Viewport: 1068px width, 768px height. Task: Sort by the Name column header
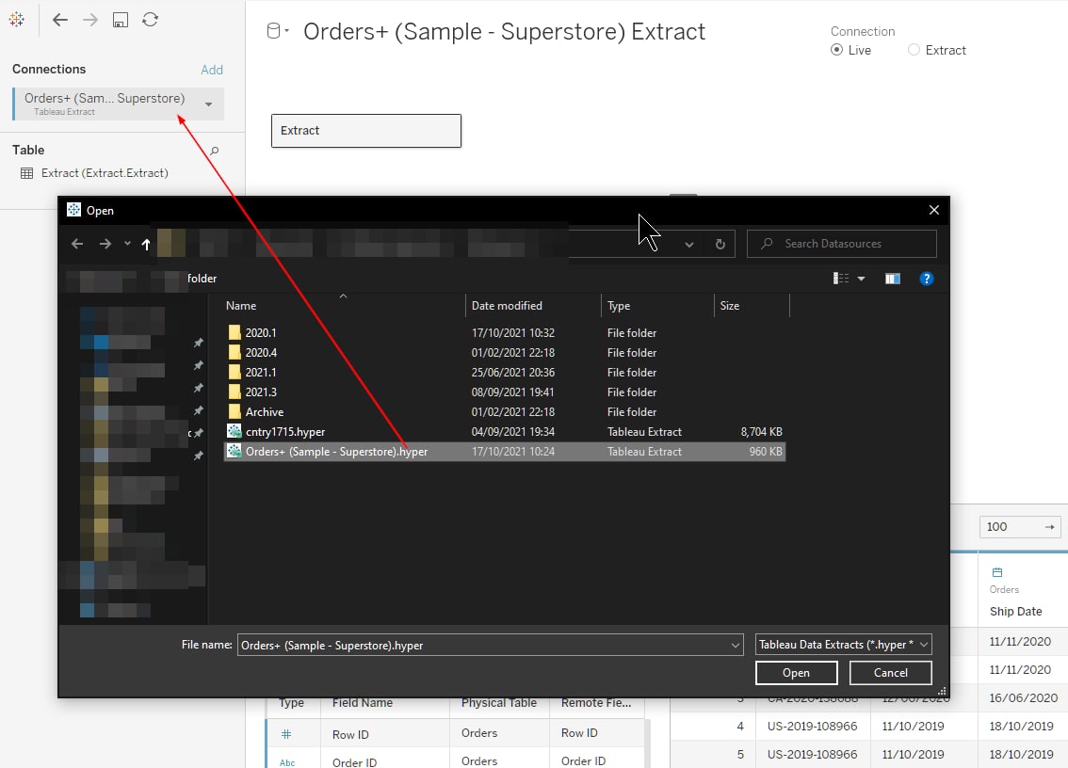pyautogui.click(x=241, y=306)
